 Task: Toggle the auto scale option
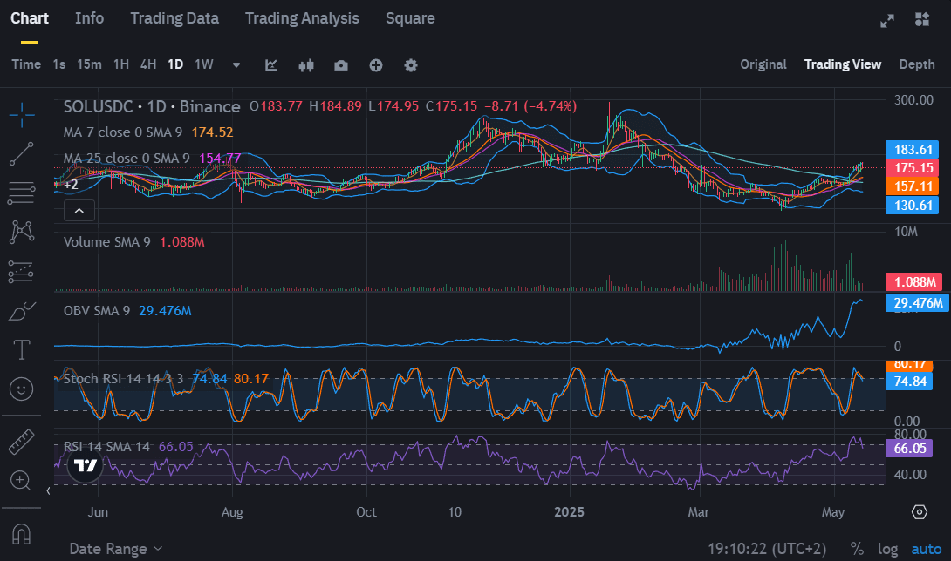point(926,550)
